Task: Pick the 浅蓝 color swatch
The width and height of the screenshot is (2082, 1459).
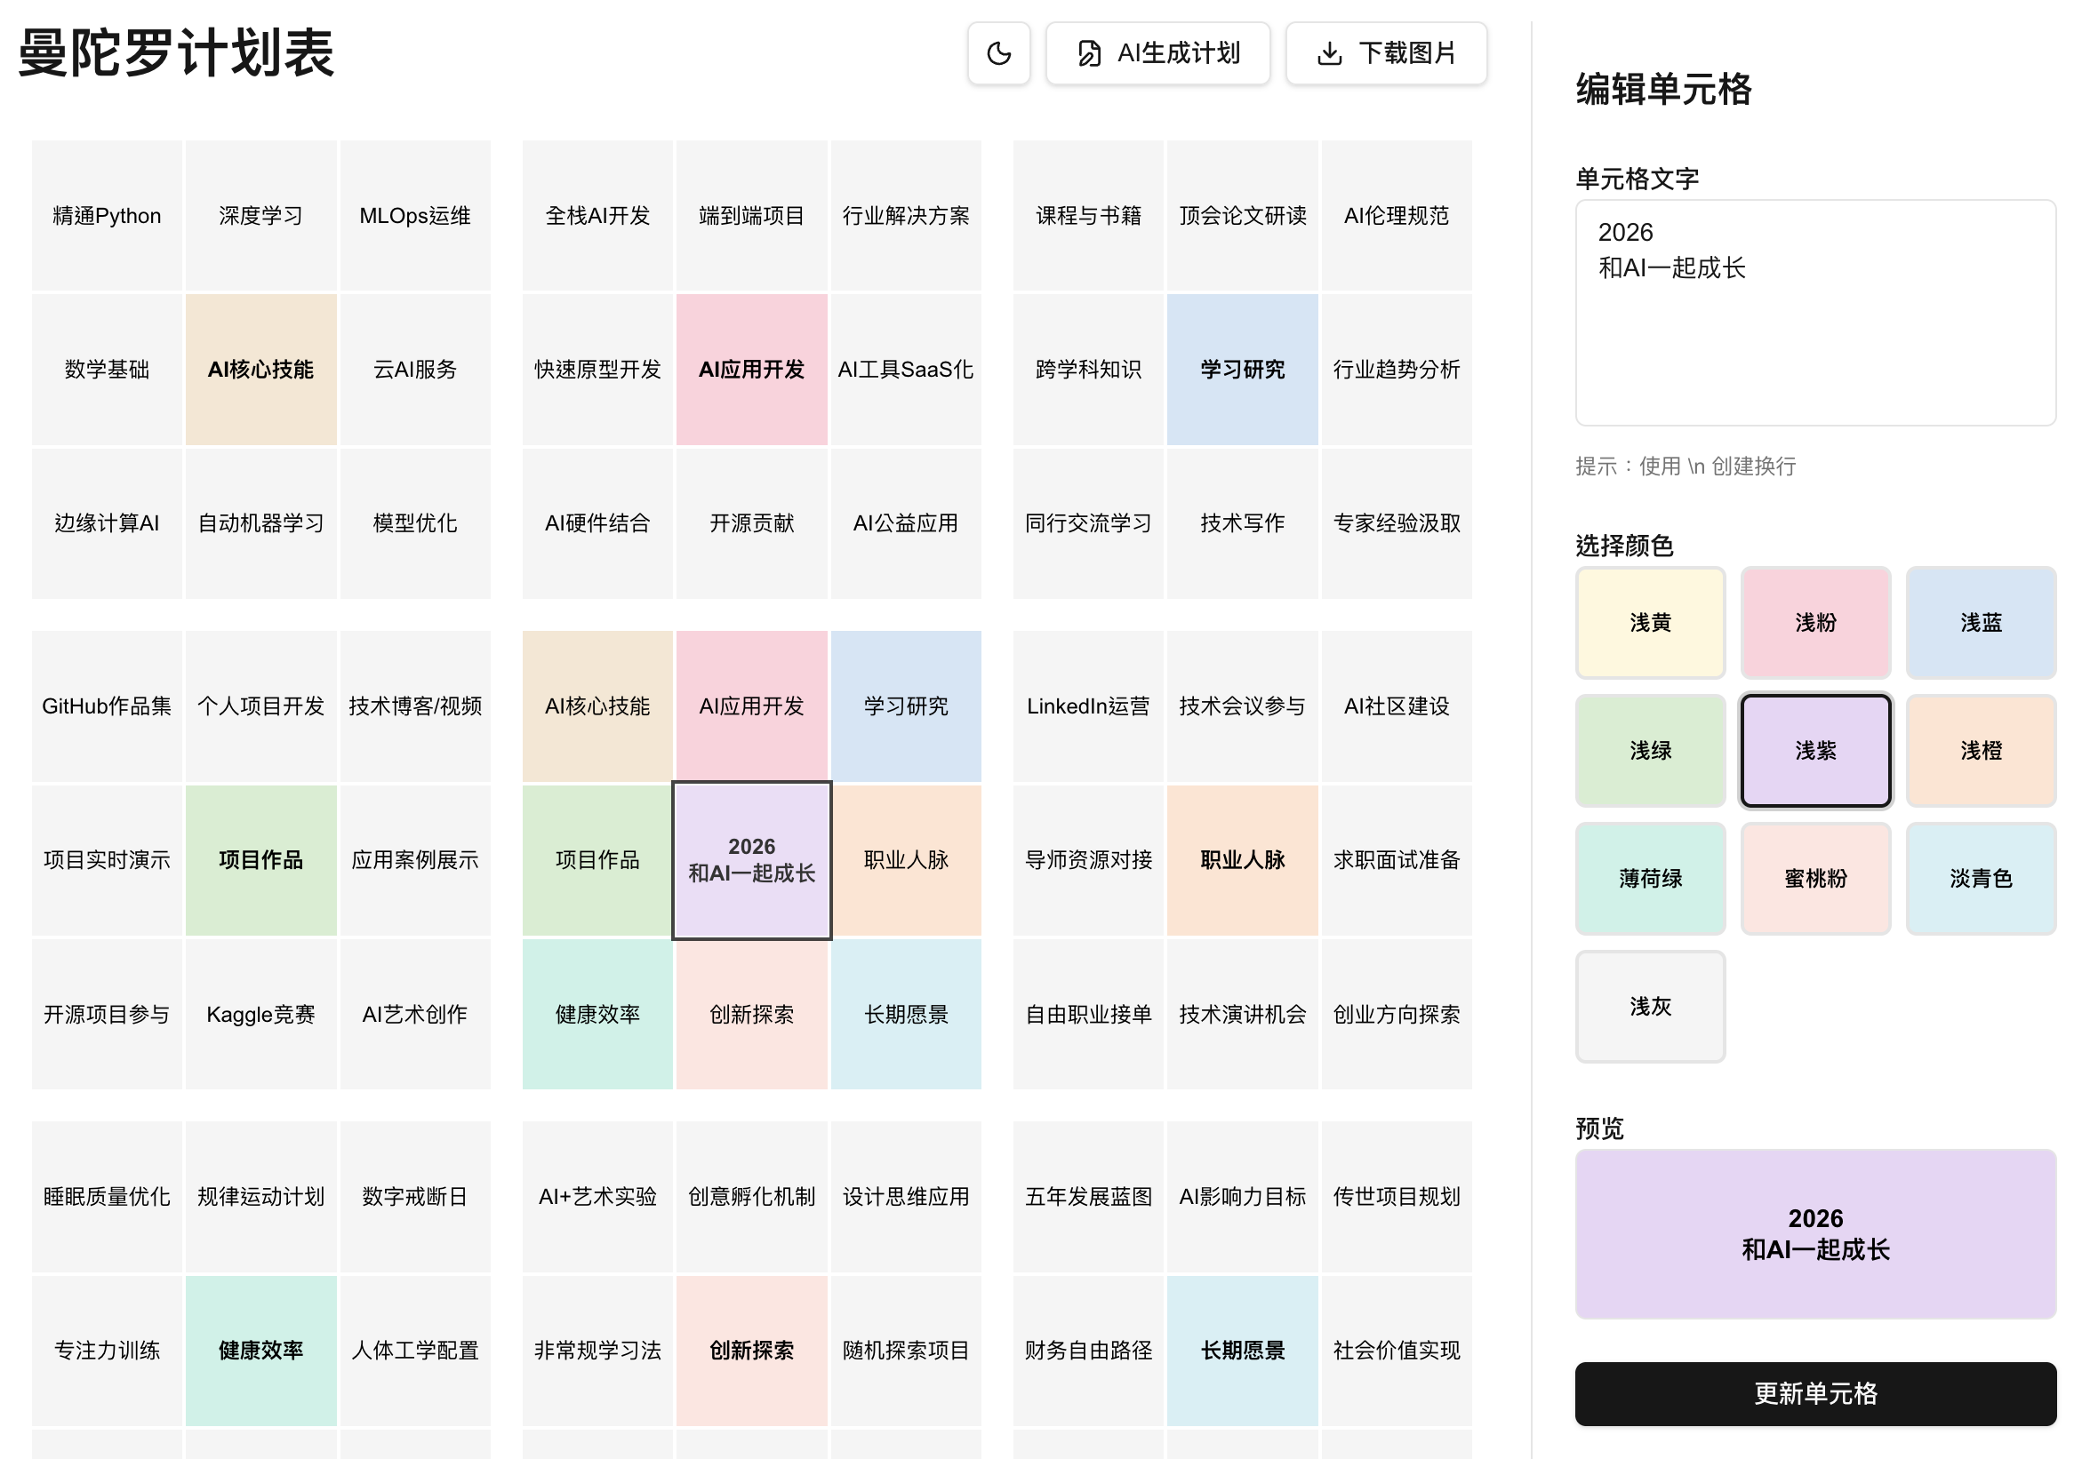Action: [1980, 623]
